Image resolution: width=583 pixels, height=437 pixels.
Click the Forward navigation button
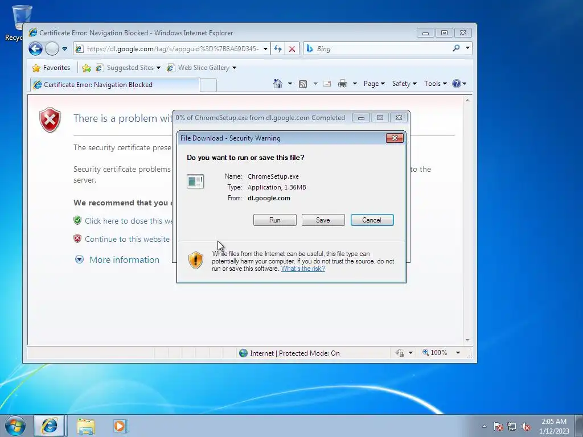pos(52,49)
